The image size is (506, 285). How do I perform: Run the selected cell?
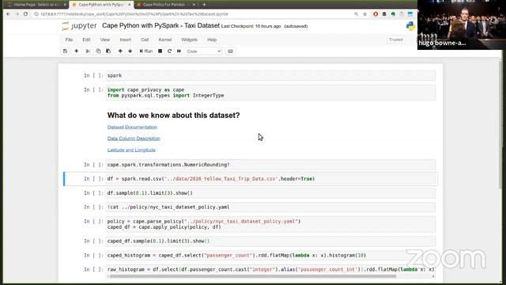145,51
